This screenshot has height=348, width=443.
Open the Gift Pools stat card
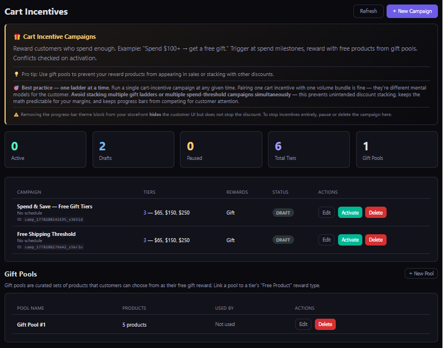(x=397, y=149)
